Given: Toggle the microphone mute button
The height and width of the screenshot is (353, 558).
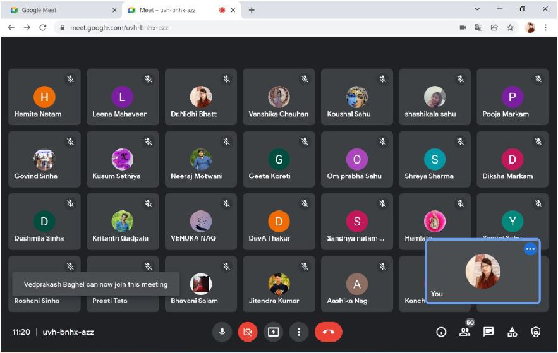Looking at the screenshot, I should coord(222,332).
